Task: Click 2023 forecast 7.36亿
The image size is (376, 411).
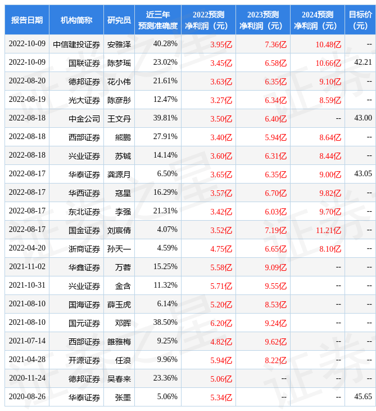Action: tap(276, 44)
